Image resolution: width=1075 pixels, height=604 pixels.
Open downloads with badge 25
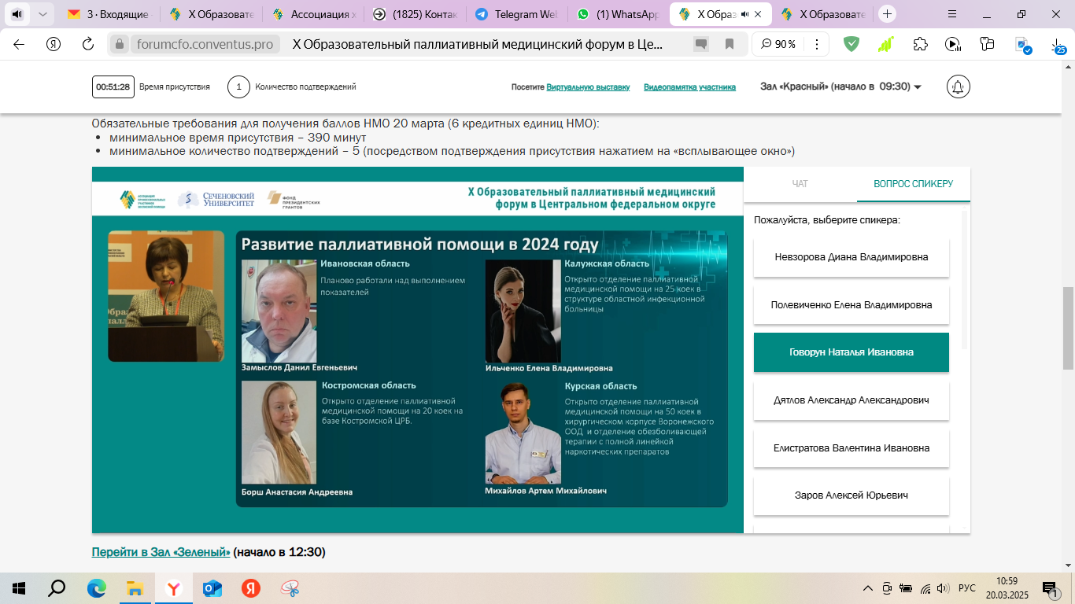click(x=1058, y=46)
